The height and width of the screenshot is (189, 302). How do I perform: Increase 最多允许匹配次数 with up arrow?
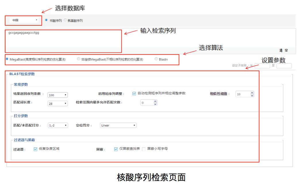(155, 101)
